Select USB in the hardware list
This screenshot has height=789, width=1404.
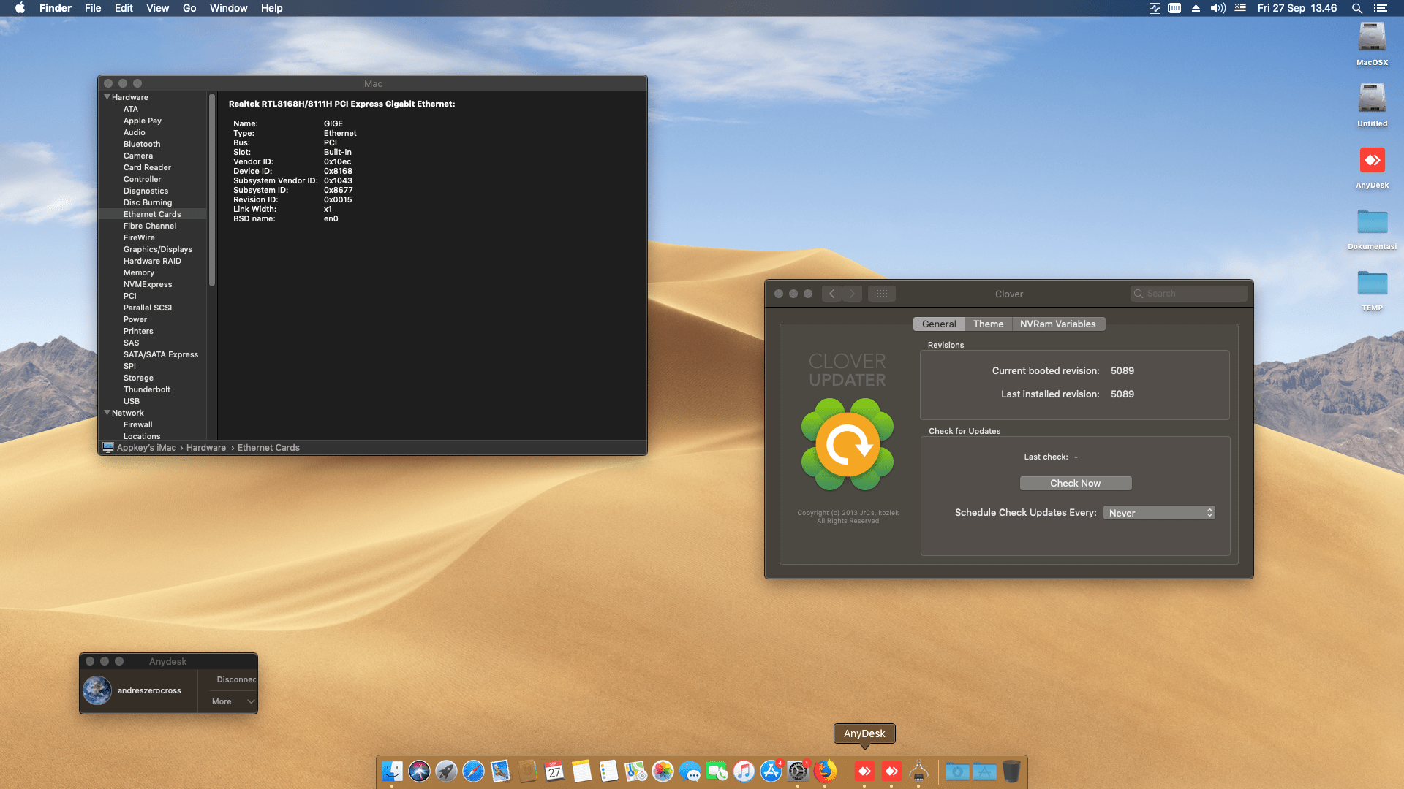pyautogui.click(x=132, y=401)
